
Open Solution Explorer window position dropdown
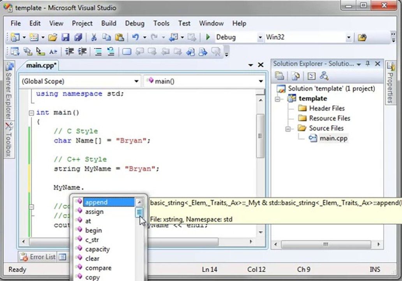359,64
